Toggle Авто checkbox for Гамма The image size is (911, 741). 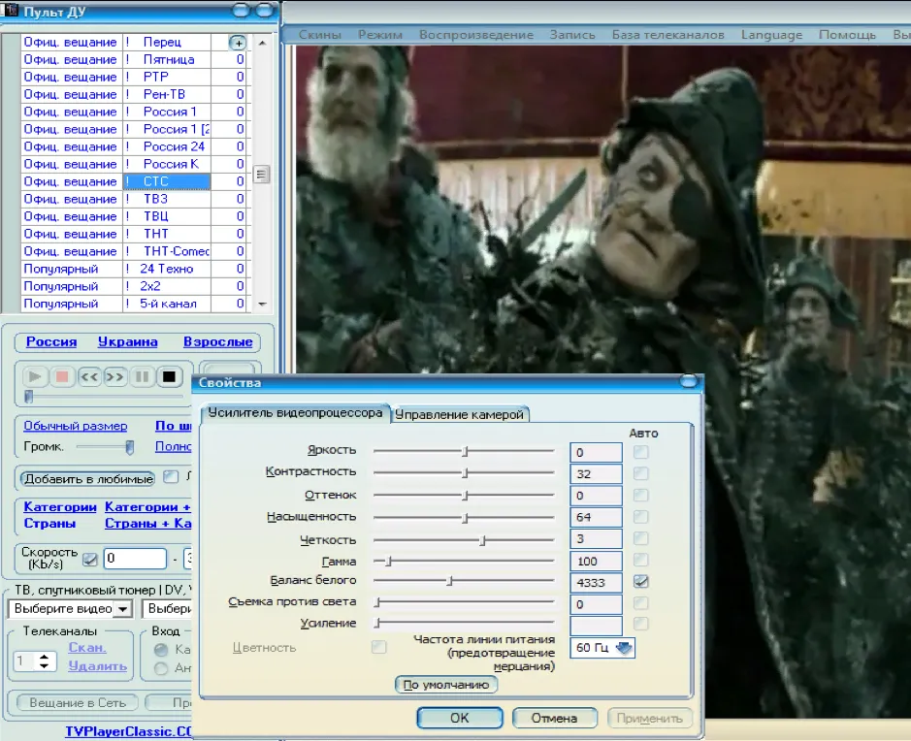coord(641,561)
